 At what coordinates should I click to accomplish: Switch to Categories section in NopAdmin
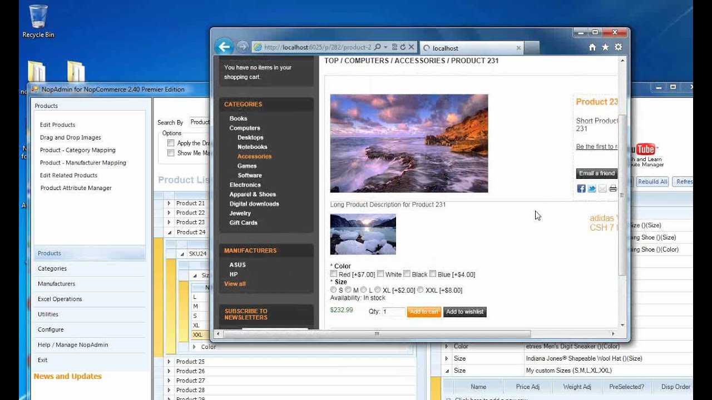pyautogui.click(x=90, y=268)
